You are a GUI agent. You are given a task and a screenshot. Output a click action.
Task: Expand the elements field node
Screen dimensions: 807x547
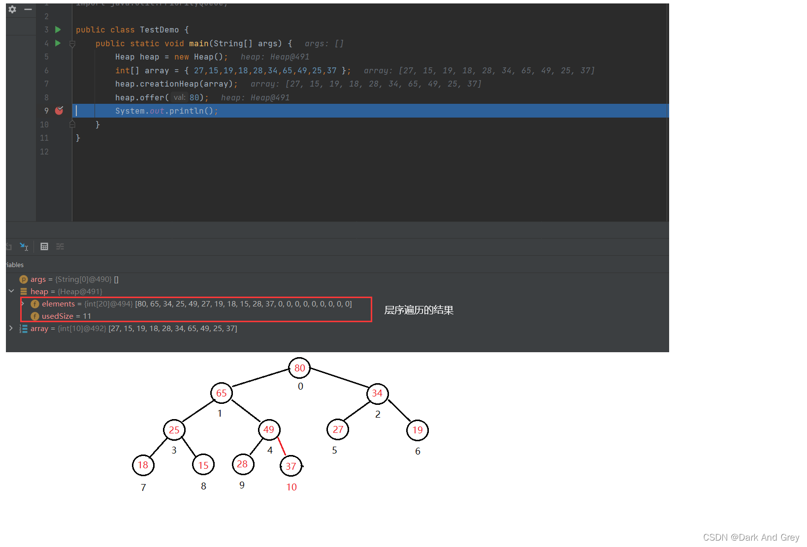[x=23, y=304]
